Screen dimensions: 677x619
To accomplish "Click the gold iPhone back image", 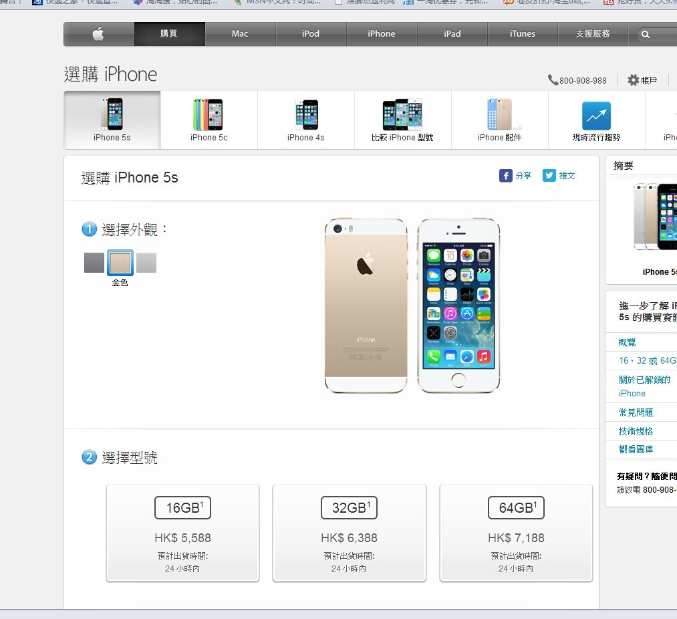I will pyautogui.click(x=366, y=306).
